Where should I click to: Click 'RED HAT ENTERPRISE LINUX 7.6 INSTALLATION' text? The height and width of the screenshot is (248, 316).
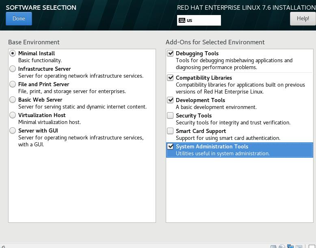click(246, 8)
